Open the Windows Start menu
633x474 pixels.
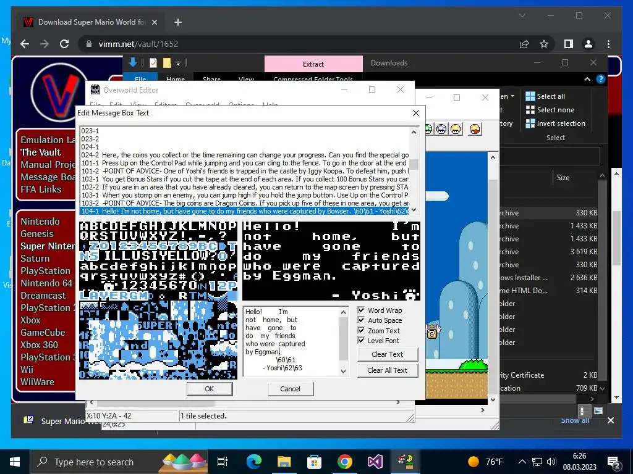(15, 462)
